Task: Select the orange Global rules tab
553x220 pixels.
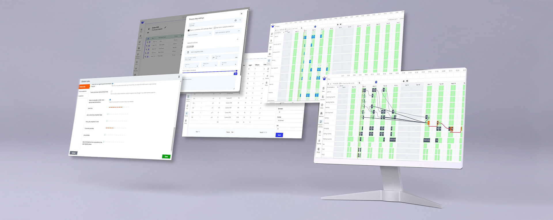Action: click(84, 87)
